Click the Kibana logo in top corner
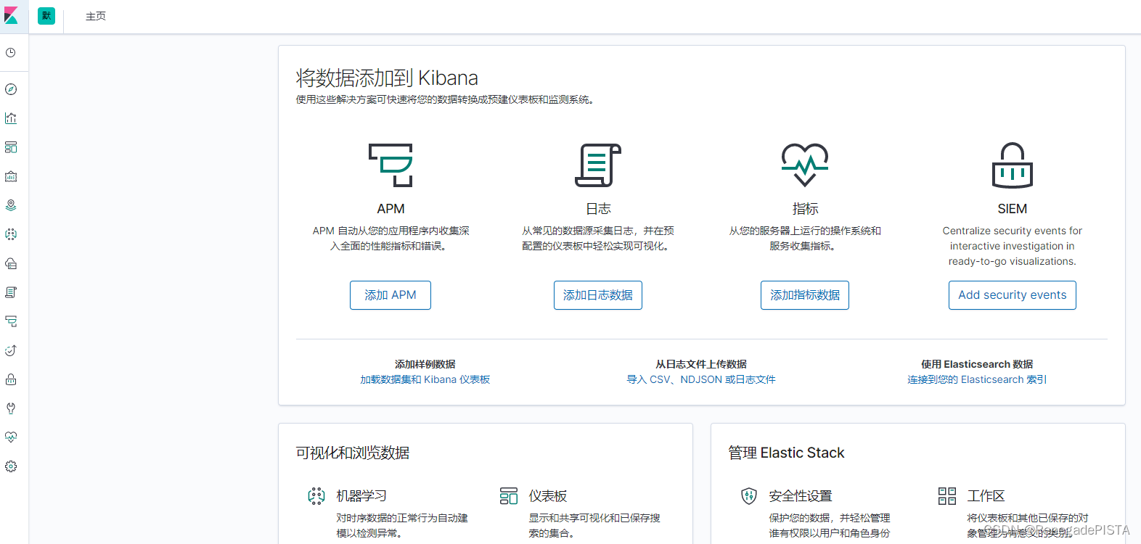1141x544 pixels. pyautogui.click(x=11, y=16)
